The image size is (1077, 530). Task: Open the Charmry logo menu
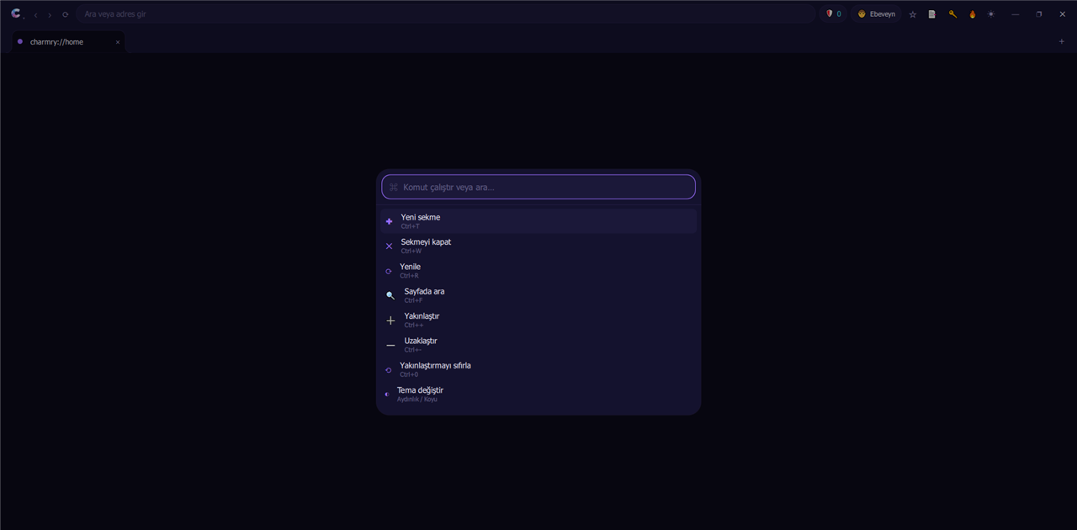(16, 13)
